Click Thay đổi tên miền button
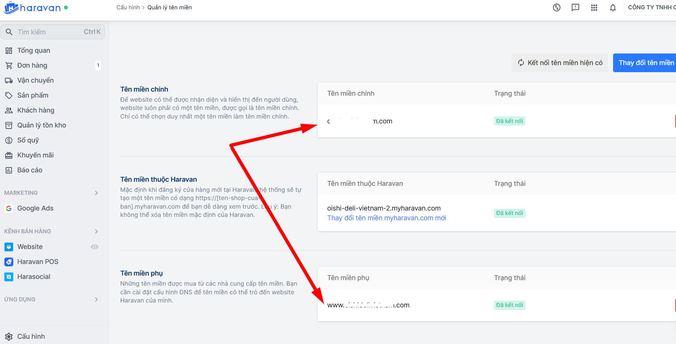The width and height of the screenshot is (676, 344). [645, 63]
